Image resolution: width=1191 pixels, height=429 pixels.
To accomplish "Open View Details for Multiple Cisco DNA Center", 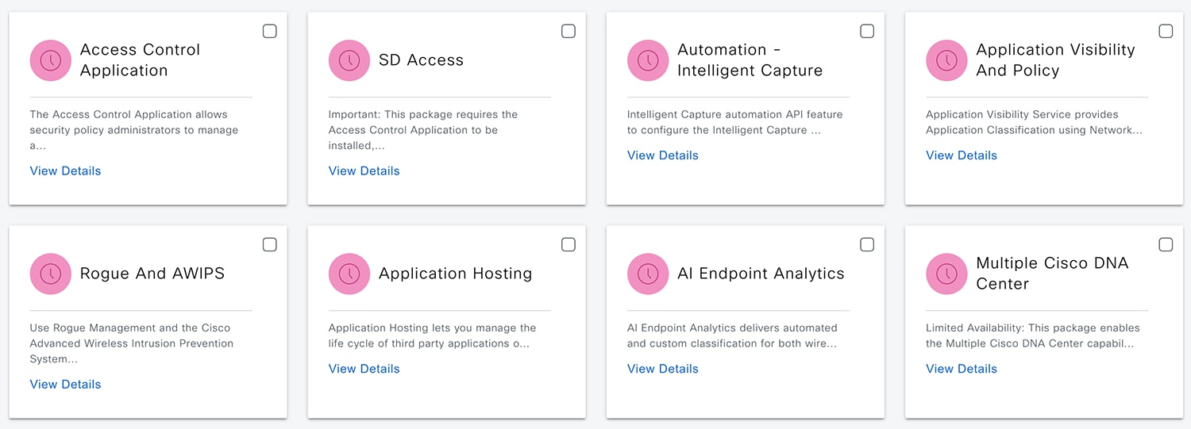I will [962, 369].
